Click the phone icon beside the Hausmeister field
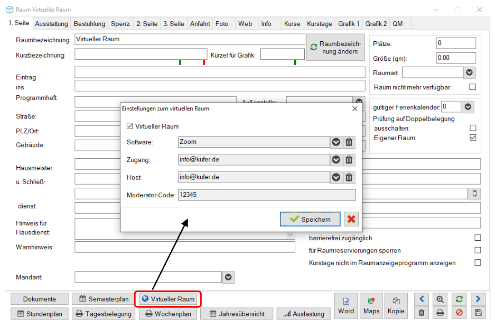495x326 pixels. coord(475,194)
